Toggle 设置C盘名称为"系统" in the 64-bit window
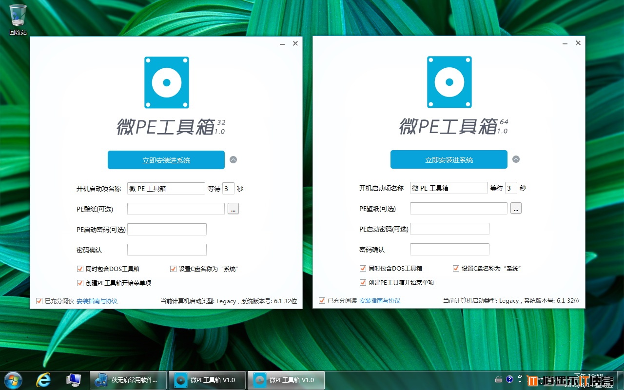624x390 pixels. pos(456,268)
